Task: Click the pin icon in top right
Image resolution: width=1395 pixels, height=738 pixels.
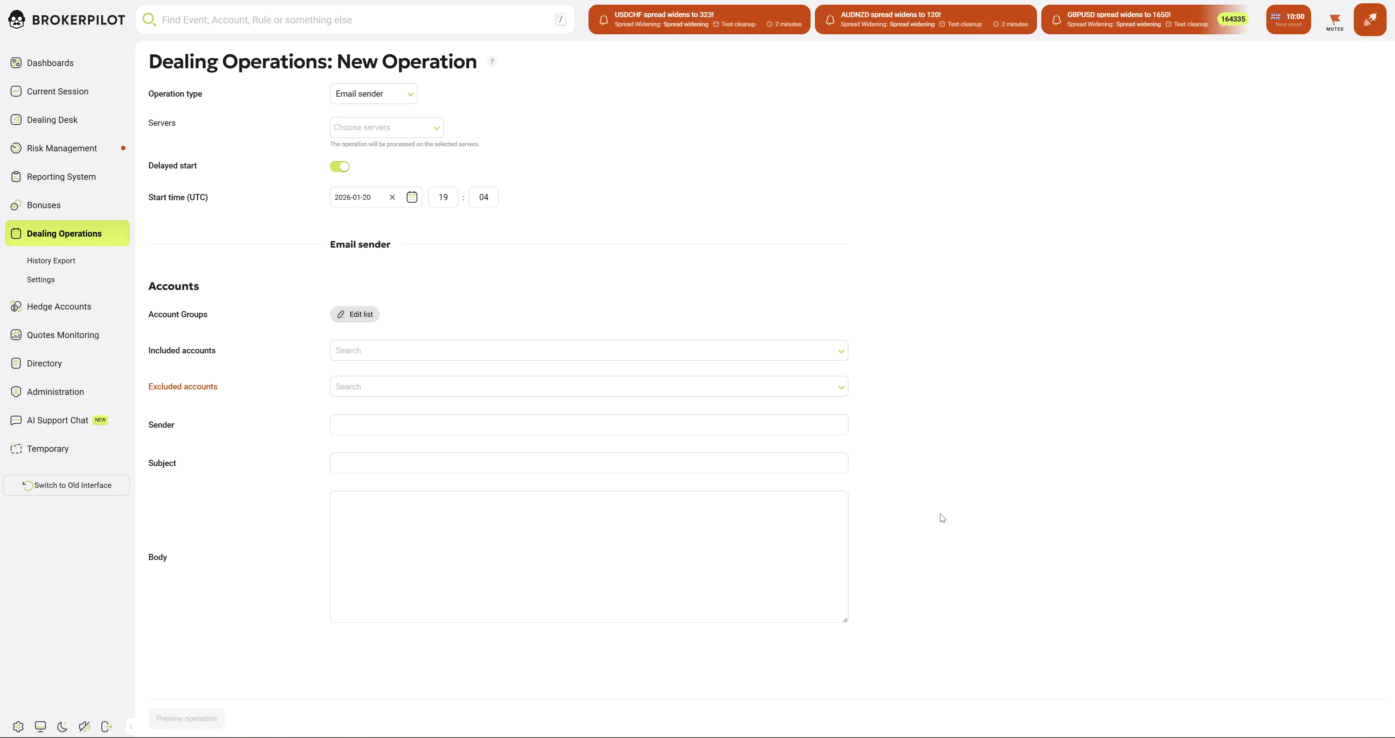Action: click(x=1369, y=20)
